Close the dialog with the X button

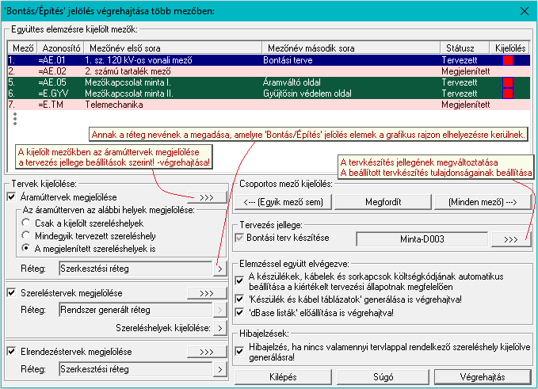tap(525, 11)
